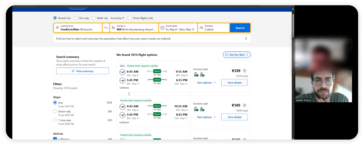Click the 810 count beside 1 stop max
Screen dimensions: 364x146
[110, 120]
